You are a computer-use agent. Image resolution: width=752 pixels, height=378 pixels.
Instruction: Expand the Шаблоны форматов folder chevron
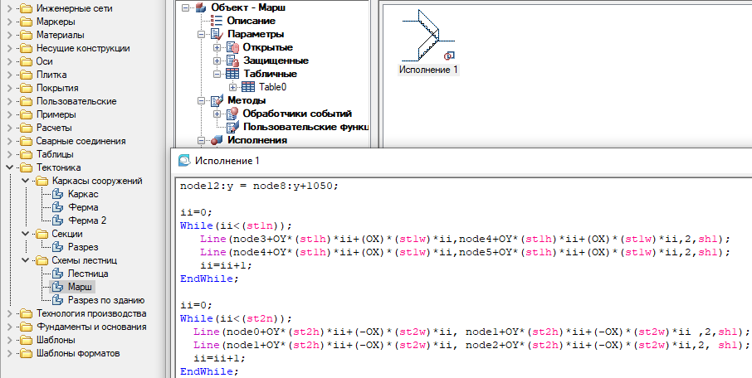10,353
